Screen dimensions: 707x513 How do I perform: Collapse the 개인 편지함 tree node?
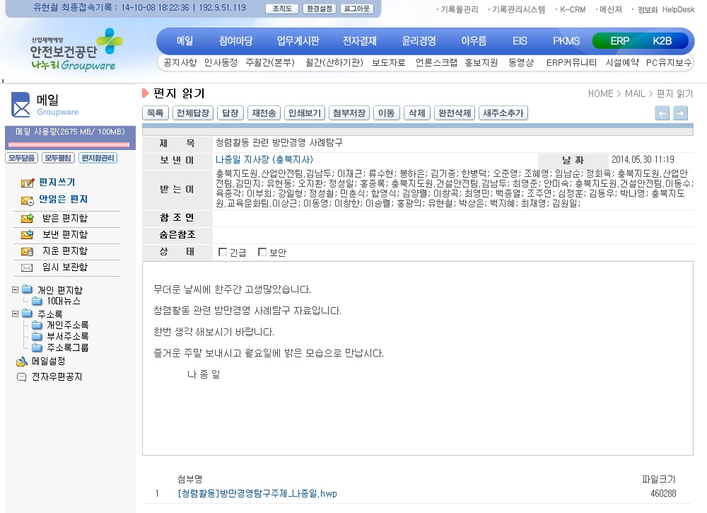pos(16,289)
